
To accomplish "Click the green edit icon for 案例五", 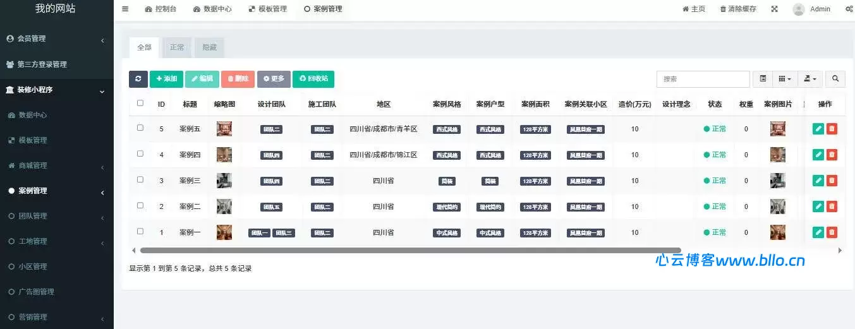I will 818,129.
